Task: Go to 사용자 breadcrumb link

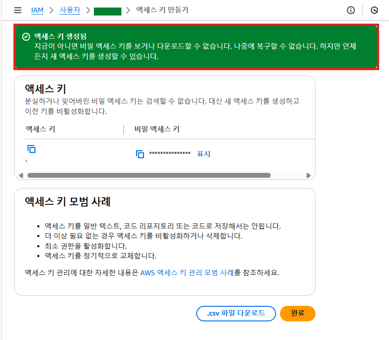Action: click(x=70, y=10)
